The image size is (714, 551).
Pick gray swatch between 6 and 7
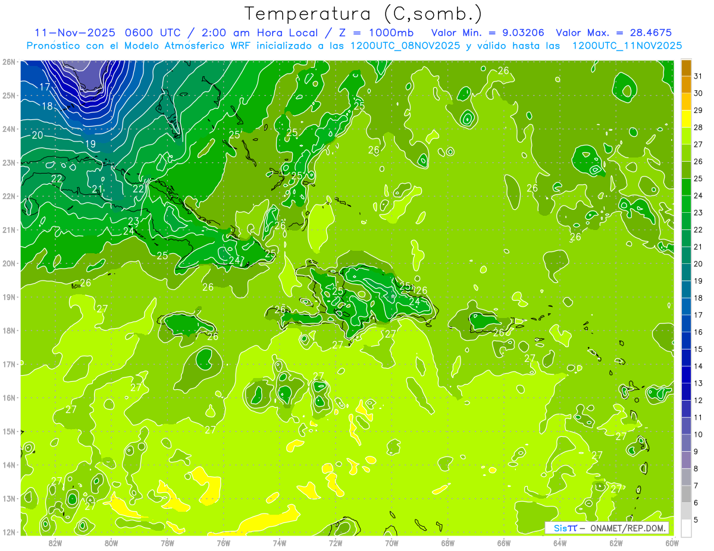(686, 493)
